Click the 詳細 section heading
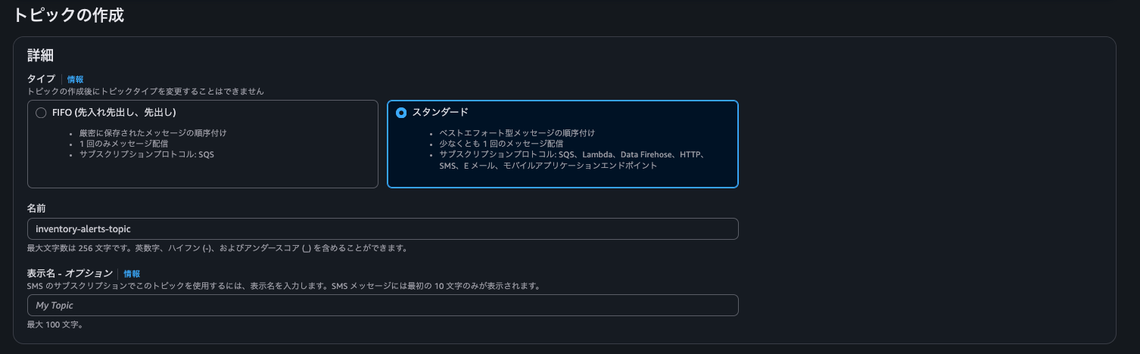 39,55
